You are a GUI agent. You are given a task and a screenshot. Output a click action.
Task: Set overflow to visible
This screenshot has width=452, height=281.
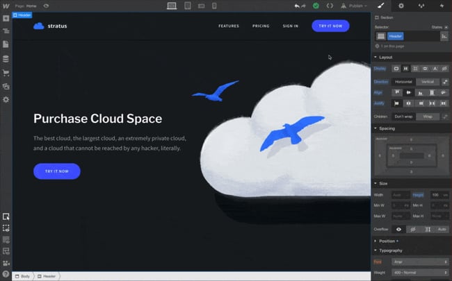(x=399, y=228)
